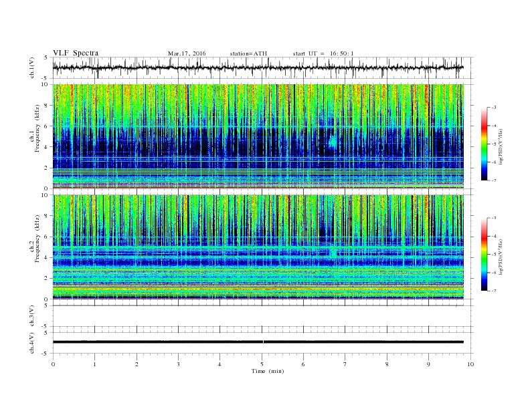Viewport: 530px width, 409px height.
Task: Click the 'VLF Spectra' title text
Action: pos(76,53)
